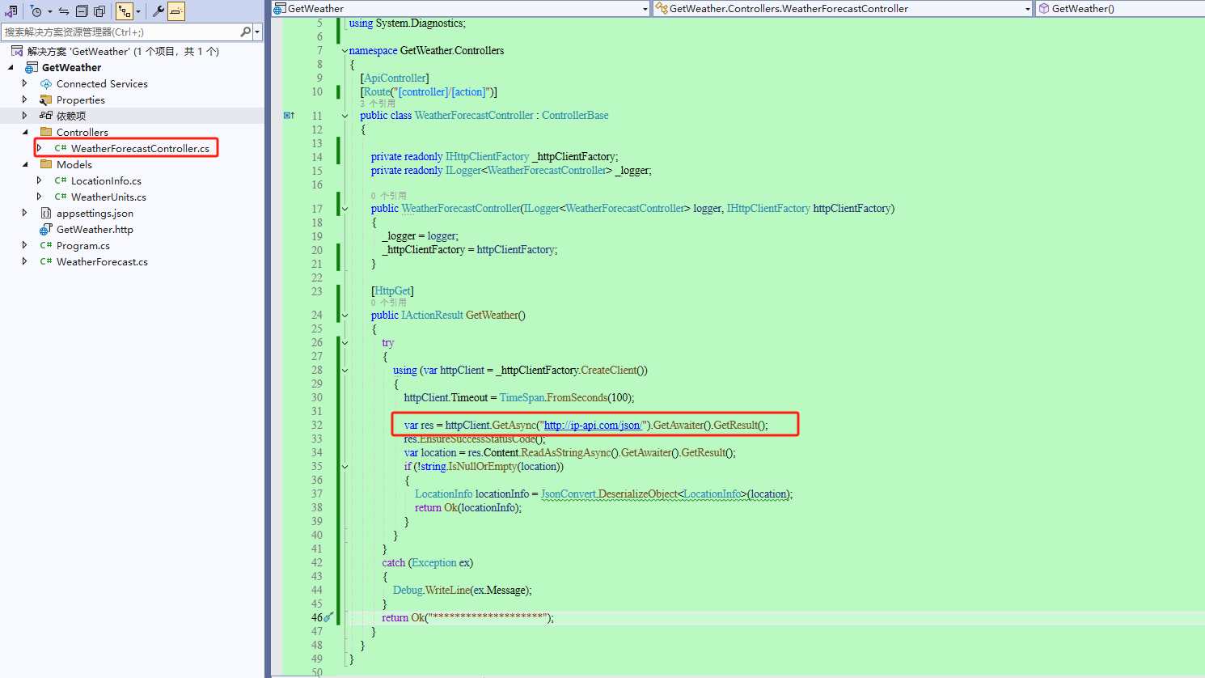Click '0 个引用' CodeLens above GetWeather()
The width and height of the screenshot is (1205, 678).
click(x=388, y=303)
